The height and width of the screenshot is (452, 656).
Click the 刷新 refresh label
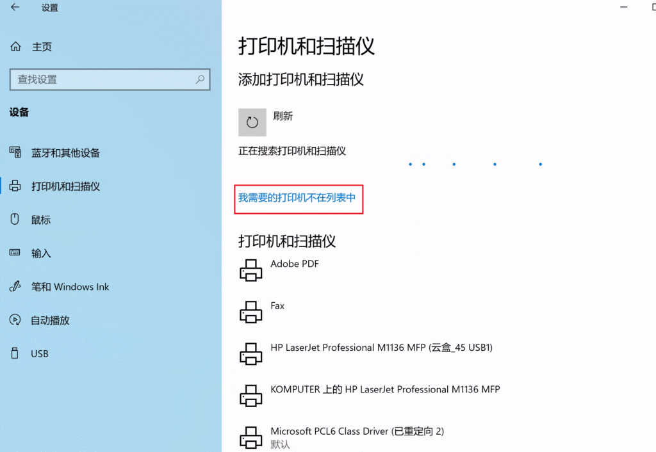(x=283, y=116)
